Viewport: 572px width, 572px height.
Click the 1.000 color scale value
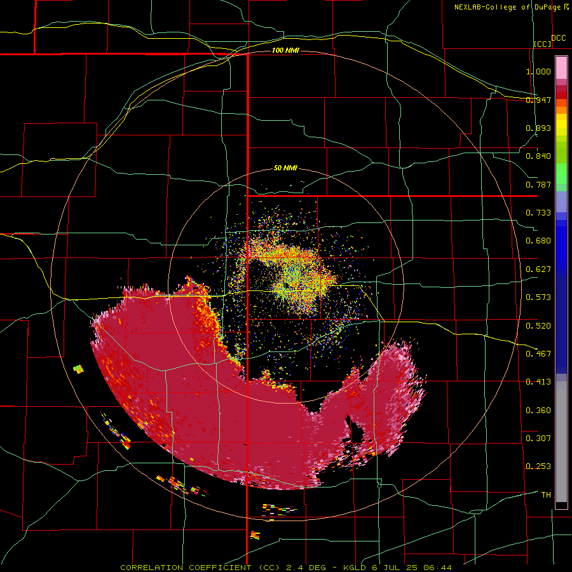[x=538, y=71]
